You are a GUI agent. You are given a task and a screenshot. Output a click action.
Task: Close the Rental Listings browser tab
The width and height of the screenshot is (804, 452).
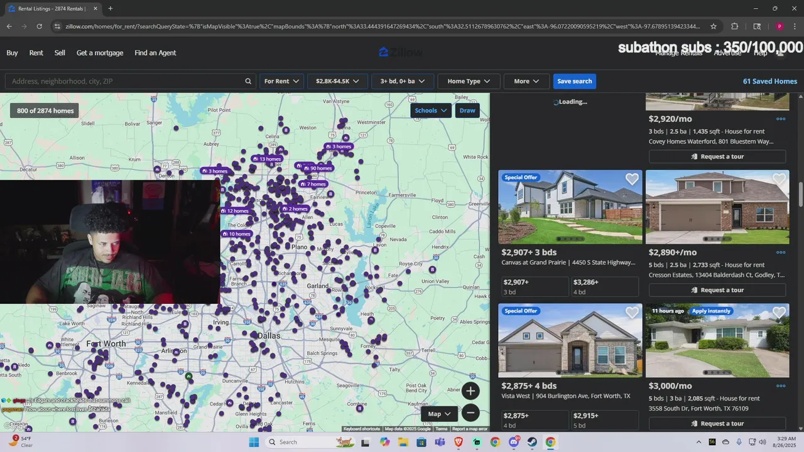[95, 8]
